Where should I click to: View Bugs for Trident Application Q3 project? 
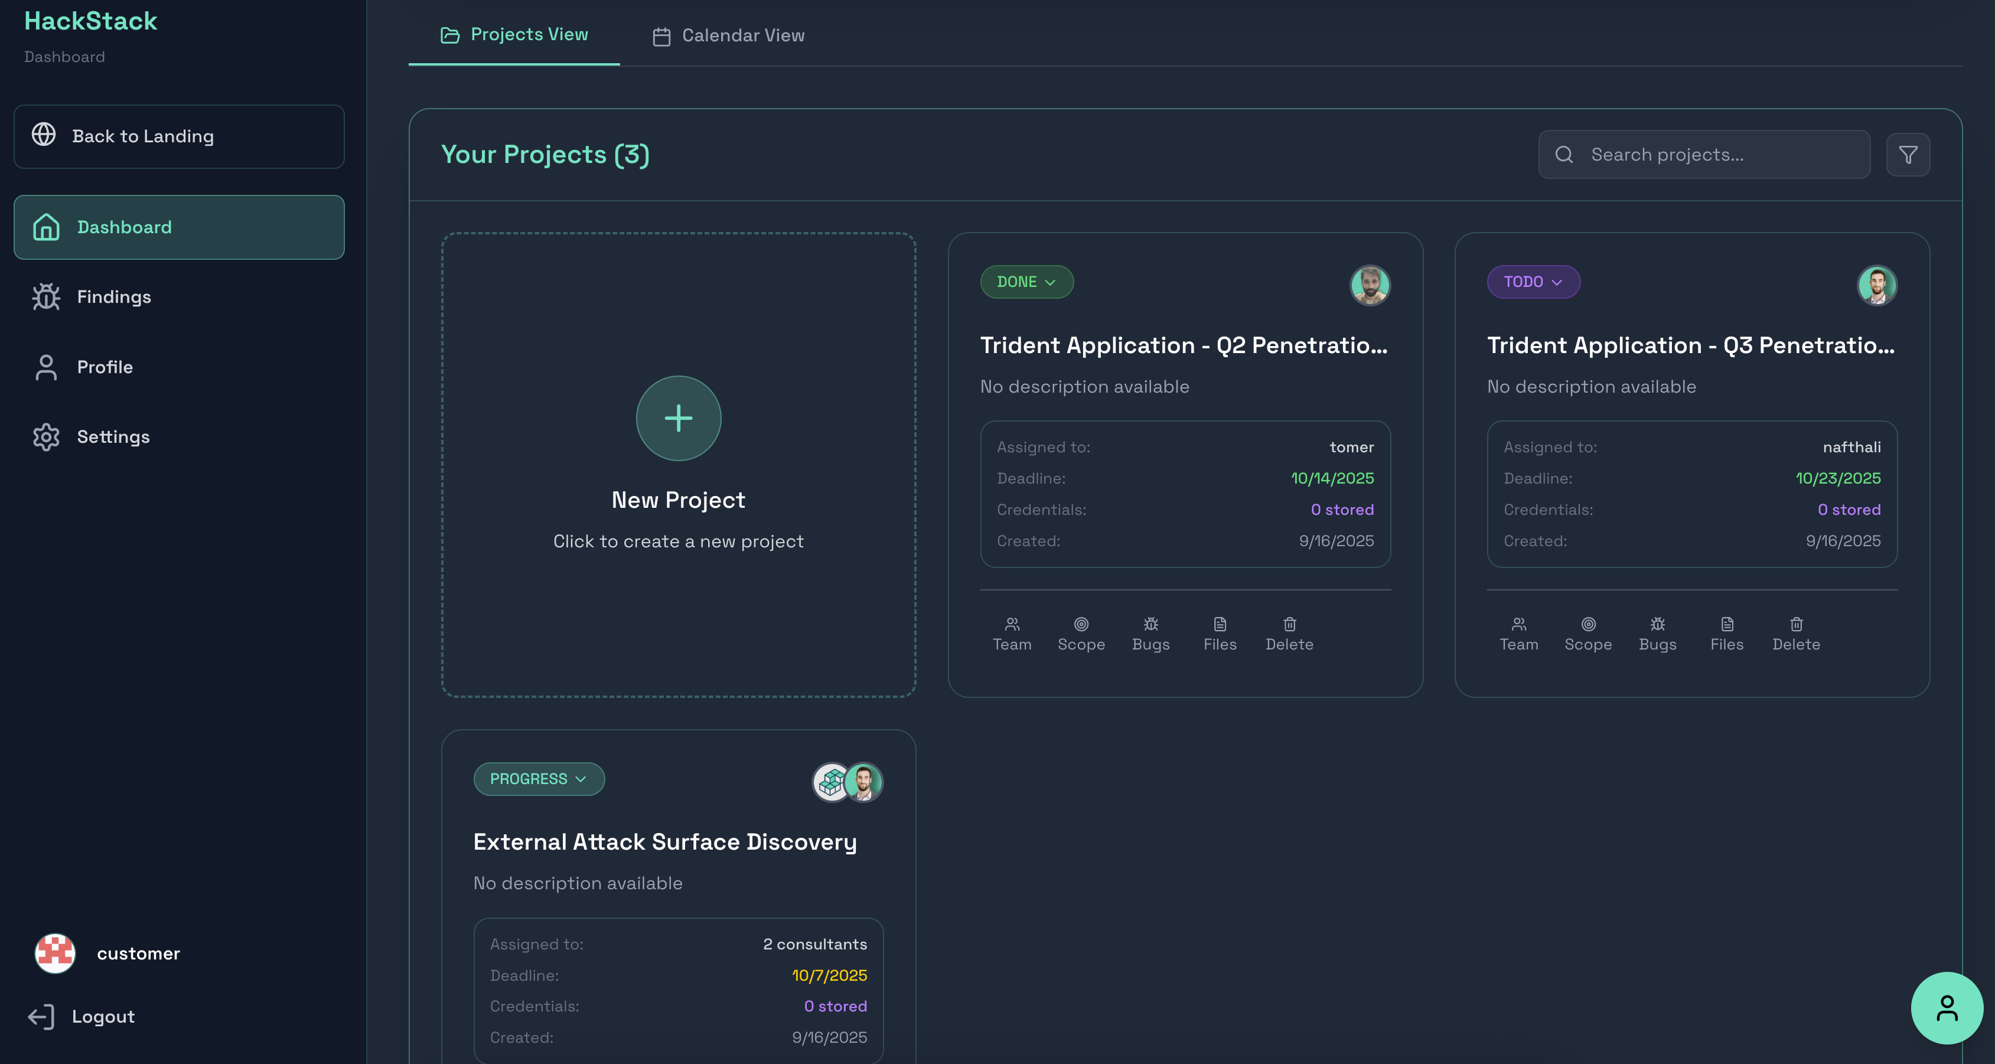(1657, 632)
